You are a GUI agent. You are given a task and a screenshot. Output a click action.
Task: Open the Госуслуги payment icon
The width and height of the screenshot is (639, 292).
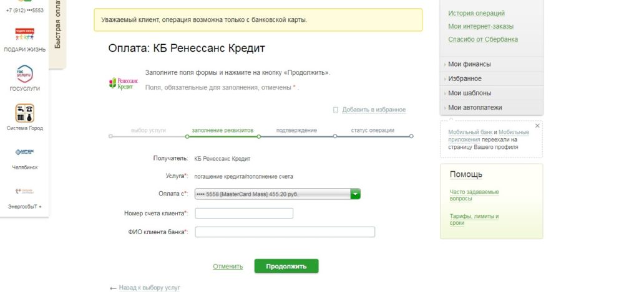(x=24, y=73)
